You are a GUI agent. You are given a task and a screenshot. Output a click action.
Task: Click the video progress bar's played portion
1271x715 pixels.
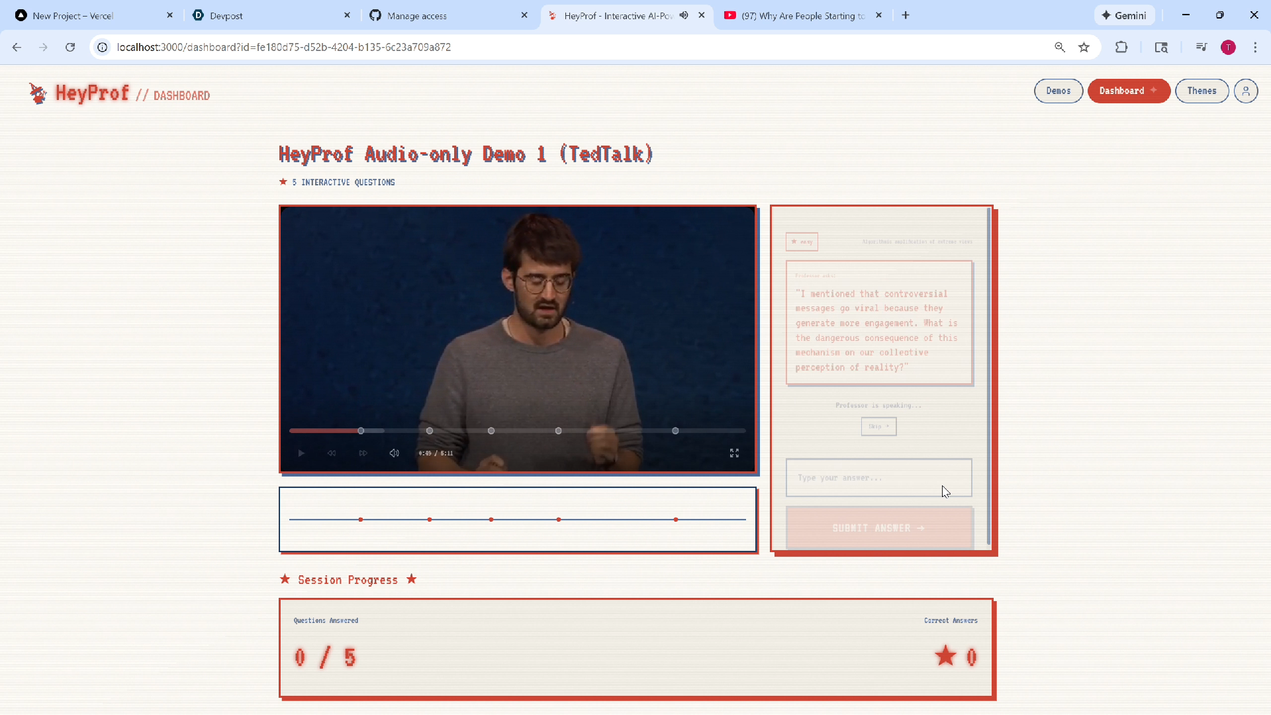[x=324, y=431]
